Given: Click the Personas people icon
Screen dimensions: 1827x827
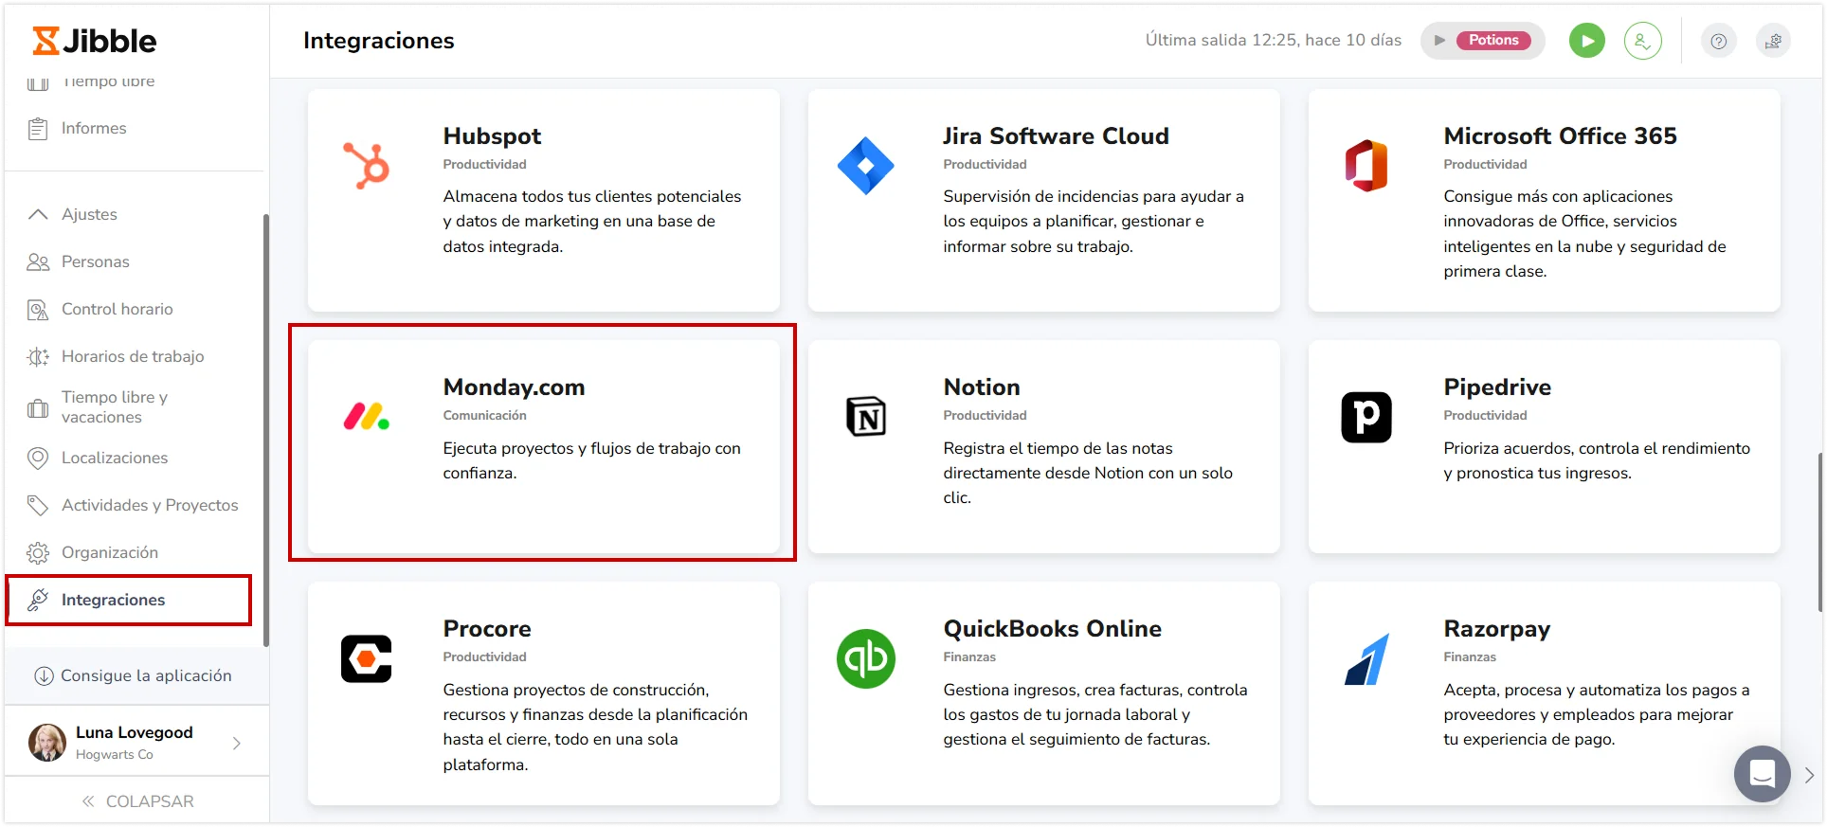Looking at the screenshot, I should 38,262.
